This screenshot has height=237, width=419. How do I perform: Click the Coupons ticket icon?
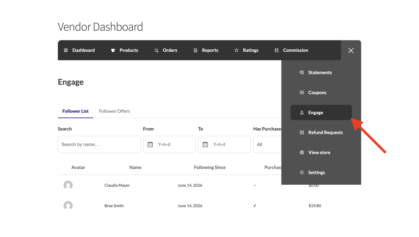[x=302, y=93]
